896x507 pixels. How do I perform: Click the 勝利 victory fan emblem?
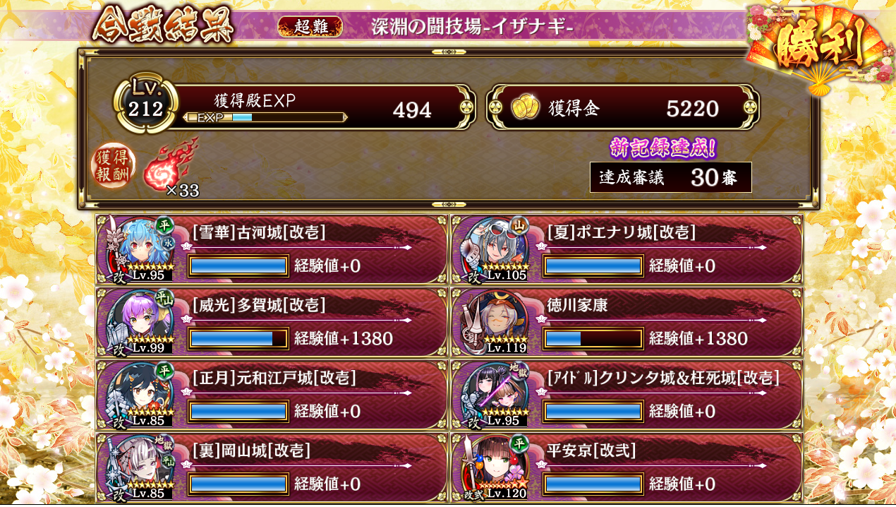(x=819, y=48)
